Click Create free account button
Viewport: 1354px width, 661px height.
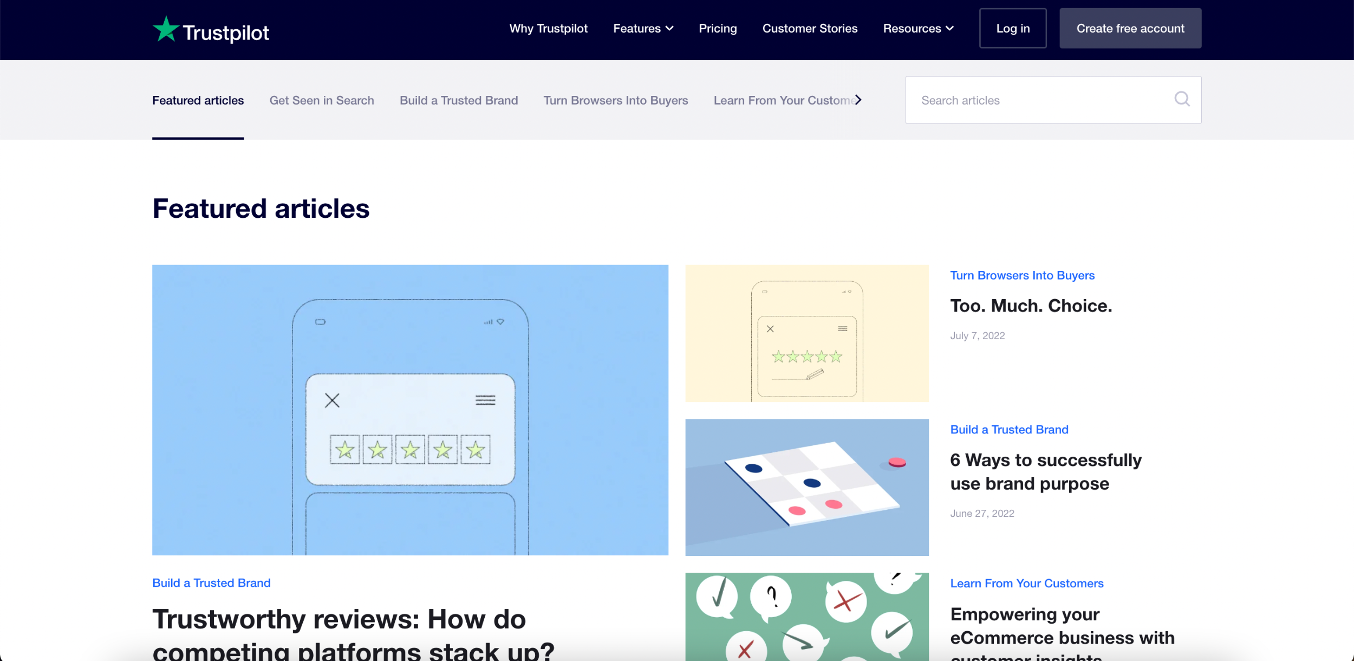click(x=1130, y=28)
